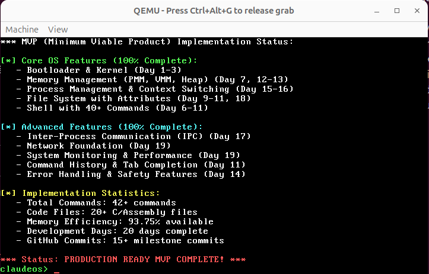The width and height of the screenshot is (429, 274).
Task: Click 'GitHub Commits: 15+ milestone commits' line
Action: tap(120, 240)
